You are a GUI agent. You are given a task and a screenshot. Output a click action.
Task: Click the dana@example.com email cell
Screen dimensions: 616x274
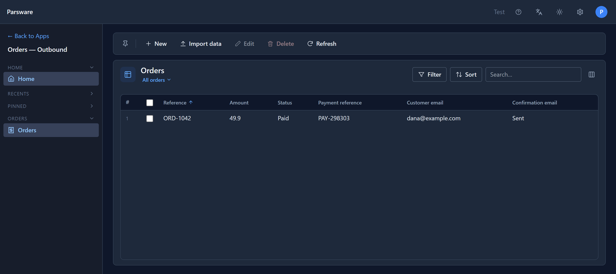point(434,118)
